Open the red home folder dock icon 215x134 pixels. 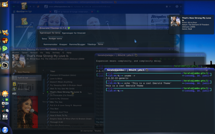click(5, 41)
